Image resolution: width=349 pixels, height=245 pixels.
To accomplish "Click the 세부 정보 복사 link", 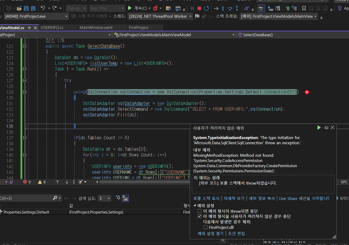I will (262, 198).
